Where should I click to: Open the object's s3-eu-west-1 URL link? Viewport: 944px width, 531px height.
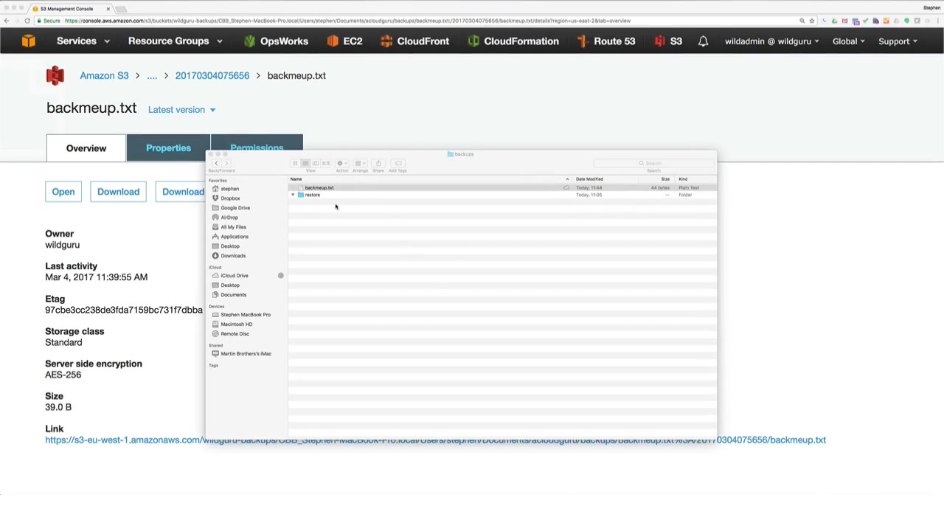pos(435,440)
